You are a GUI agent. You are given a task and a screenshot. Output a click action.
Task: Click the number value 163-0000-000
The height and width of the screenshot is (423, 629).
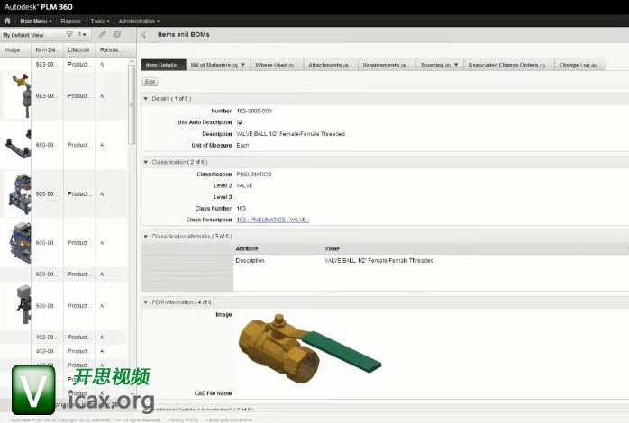pos(254,111)
